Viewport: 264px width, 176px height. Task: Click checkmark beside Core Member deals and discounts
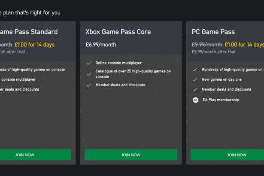[x=89, y=85]
